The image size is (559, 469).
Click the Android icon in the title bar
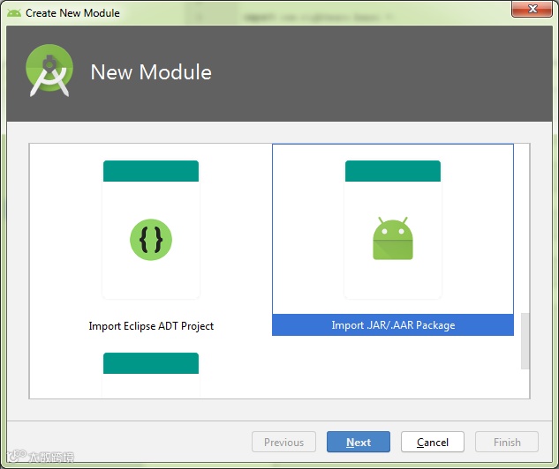point(14,13)
